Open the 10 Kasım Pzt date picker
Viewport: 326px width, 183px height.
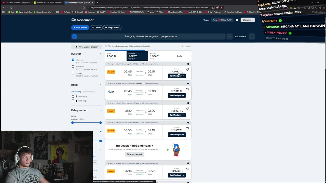[x=240, y=36]
